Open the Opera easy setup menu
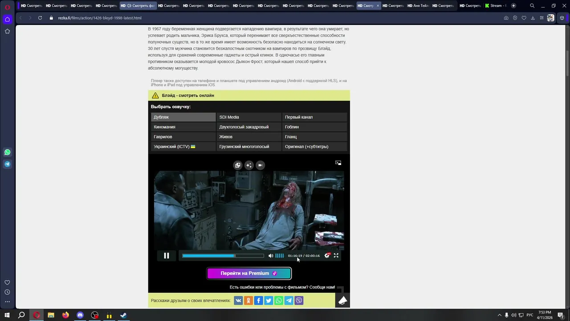 (541, 18)
